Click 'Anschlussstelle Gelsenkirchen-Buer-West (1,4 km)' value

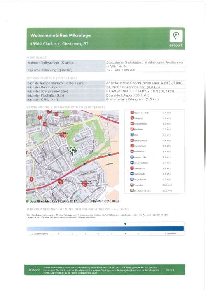(x=144, y=83)
